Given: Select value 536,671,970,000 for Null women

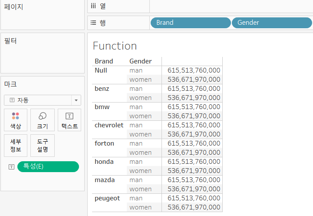Looking at the screenshot, I should tap(194, 80).
